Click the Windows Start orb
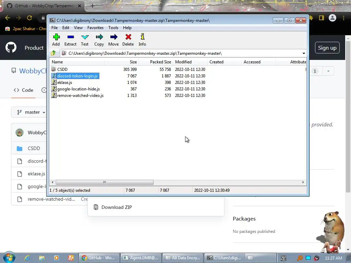351x263 pixels. pos(9,258)
